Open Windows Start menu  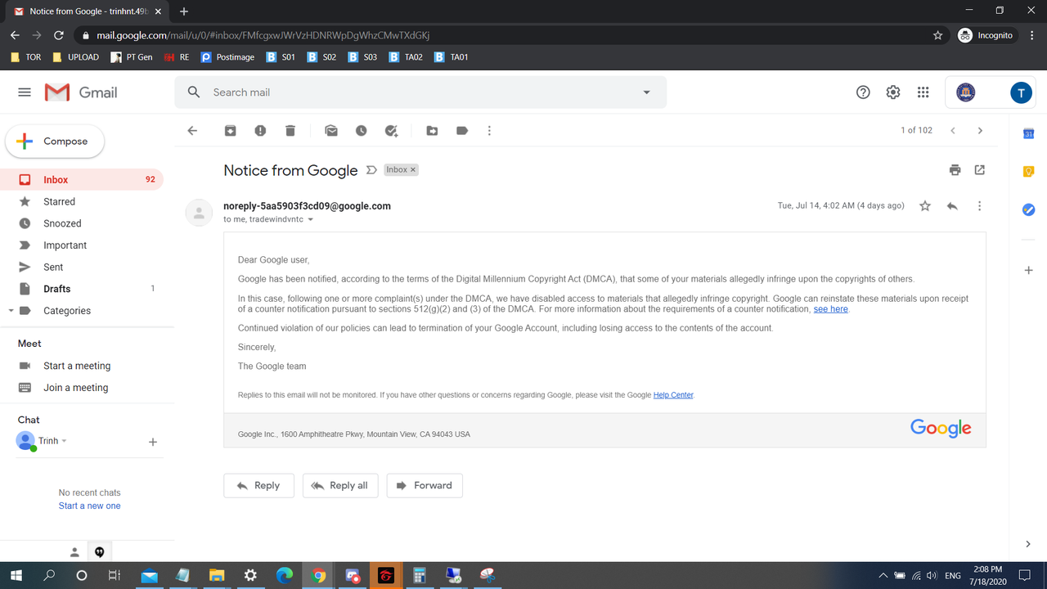click(16, 576)
